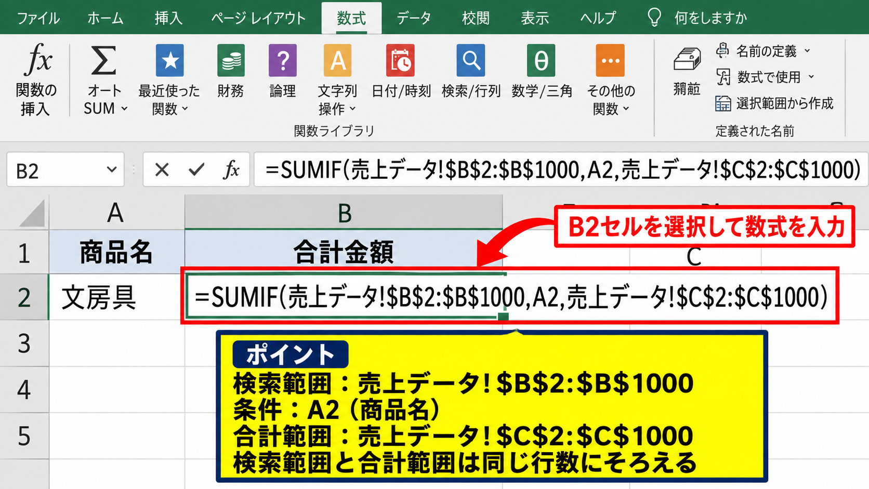
Task: Open the ヘルプ tab
Action: (598, 18)
